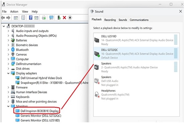Image resolution: width=185 pixels, height=124 pixels.
Task: Click the DELL U2518D monitor icon in Sound
Action: point(97,40)
